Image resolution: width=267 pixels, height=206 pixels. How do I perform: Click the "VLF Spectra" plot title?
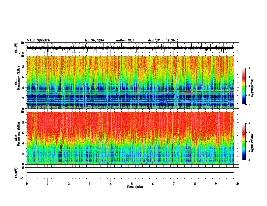pyautogui.click(x=38, y=40)
